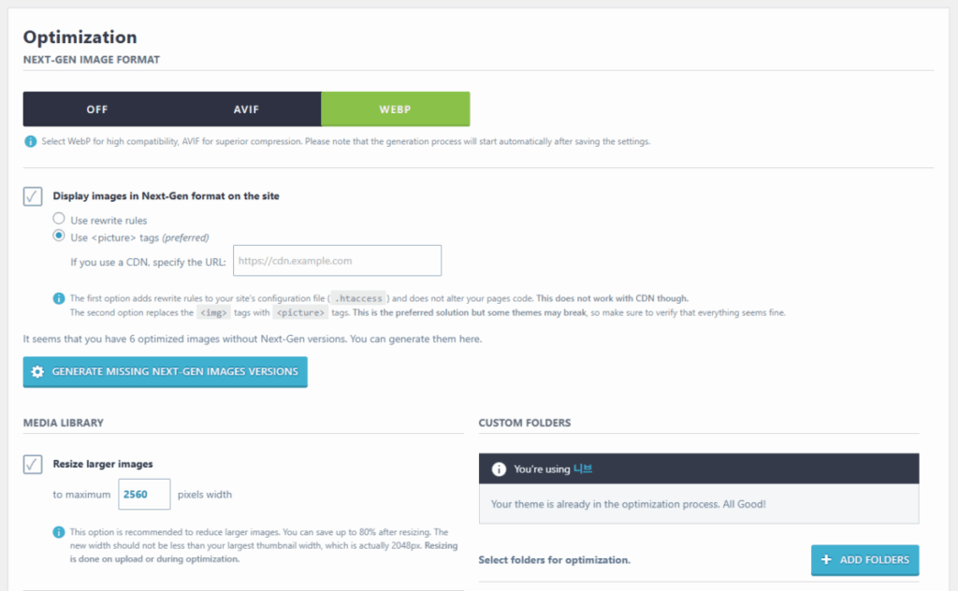Click the info icon beside rewrite rules explanation
This screenshot has height=591, width=958.
click(59, 298)
